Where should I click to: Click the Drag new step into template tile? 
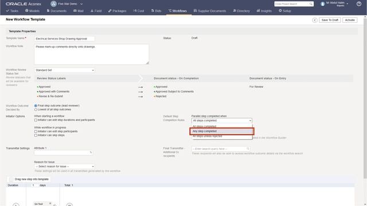pyautogui.click(x=29, y=179)
